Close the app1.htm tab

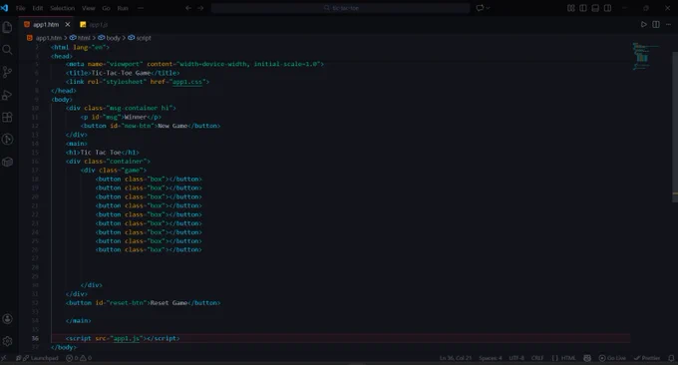coord(68,24)
